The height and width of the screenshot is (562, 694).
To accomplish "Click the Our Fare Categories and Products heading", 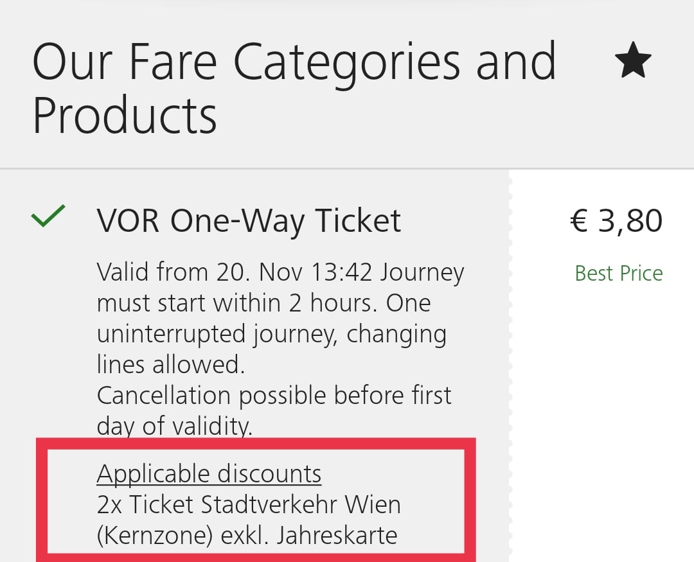I will pos(294,87).
